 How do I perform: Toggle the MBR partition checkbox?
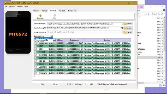click(36, 46)
